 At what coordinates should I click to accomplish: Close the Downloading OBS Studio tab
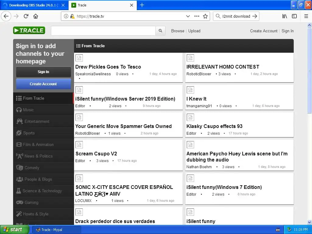tap(63, 5)
